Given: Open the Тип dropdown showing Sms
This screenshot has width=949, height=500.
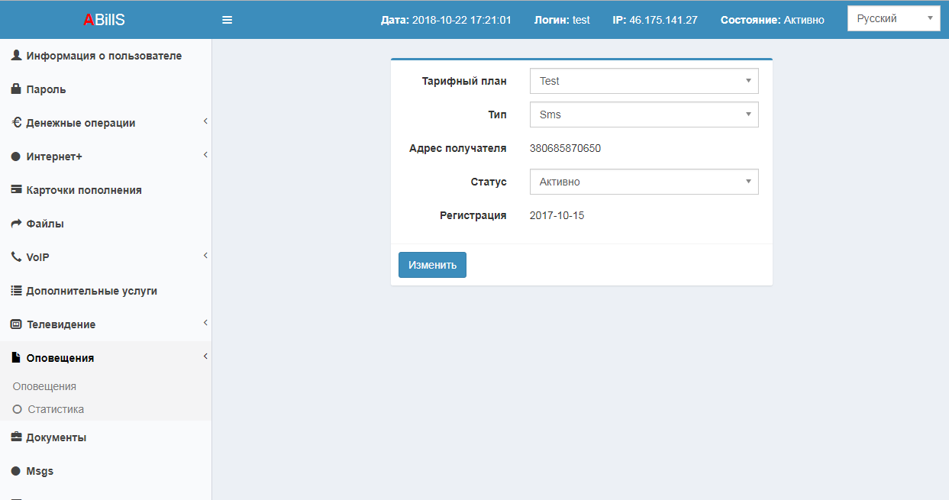Looking at the screenshot, I should [644, 115].
